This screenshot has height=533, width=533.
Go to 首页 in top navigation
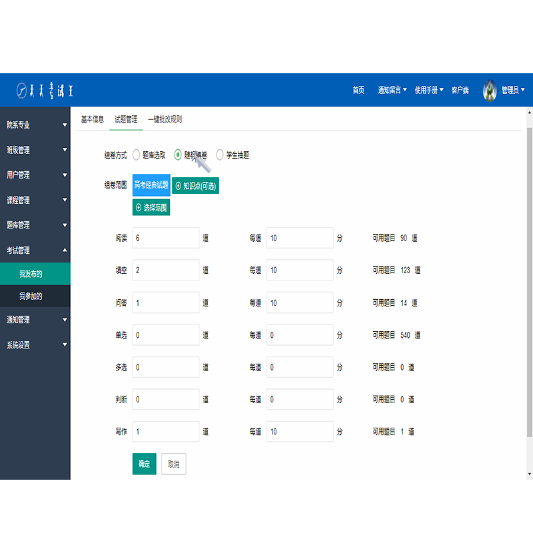(358, 90)
